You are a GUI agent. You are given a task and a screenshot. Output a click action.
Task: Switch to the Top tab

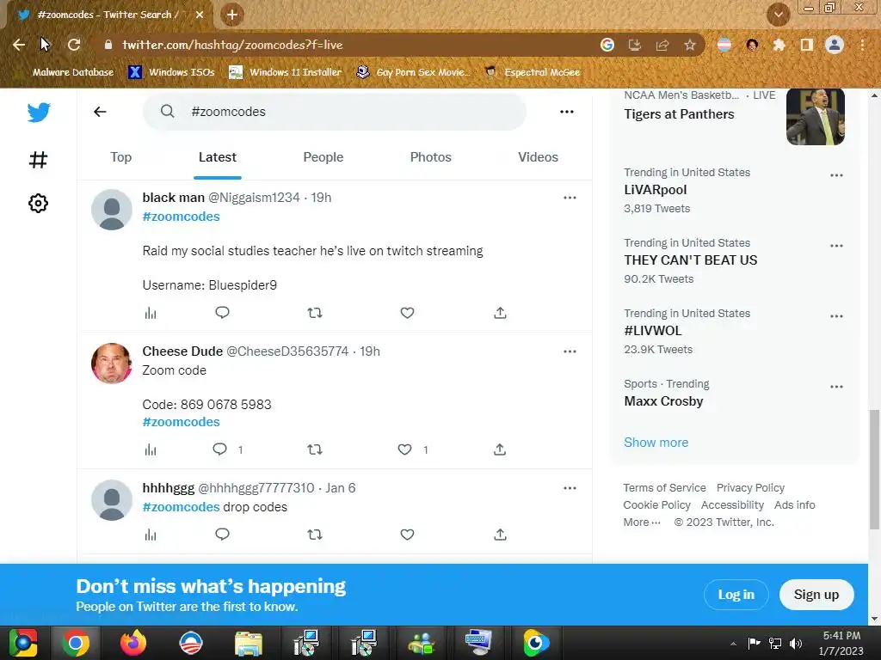120,157
